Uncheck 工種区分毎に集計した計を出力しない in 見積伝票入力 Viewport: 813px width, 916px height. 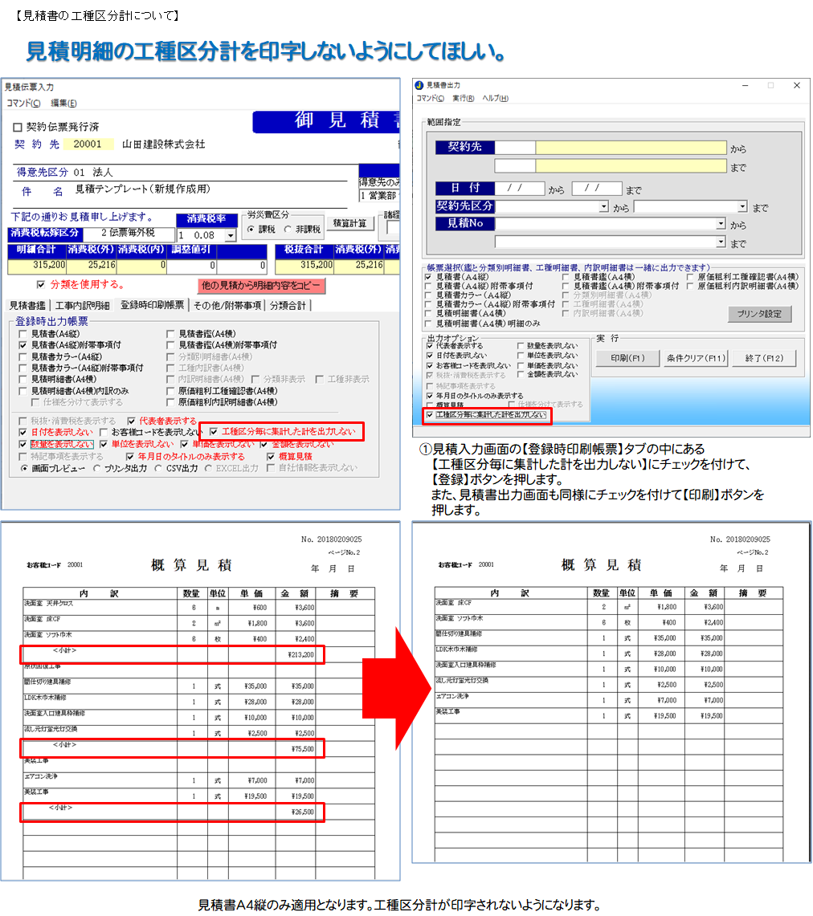pos(214,432)
